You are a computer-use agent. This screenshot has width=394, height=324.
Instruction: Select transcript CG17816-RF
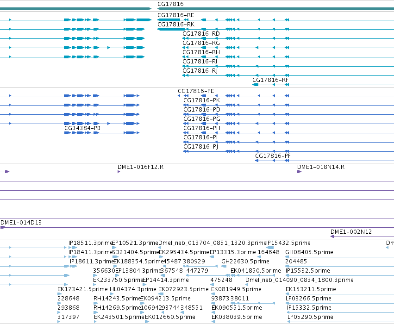click(x=270, y=80)
